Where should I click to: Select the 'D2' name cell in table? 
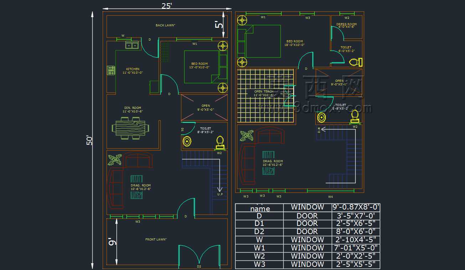(259, 232)
